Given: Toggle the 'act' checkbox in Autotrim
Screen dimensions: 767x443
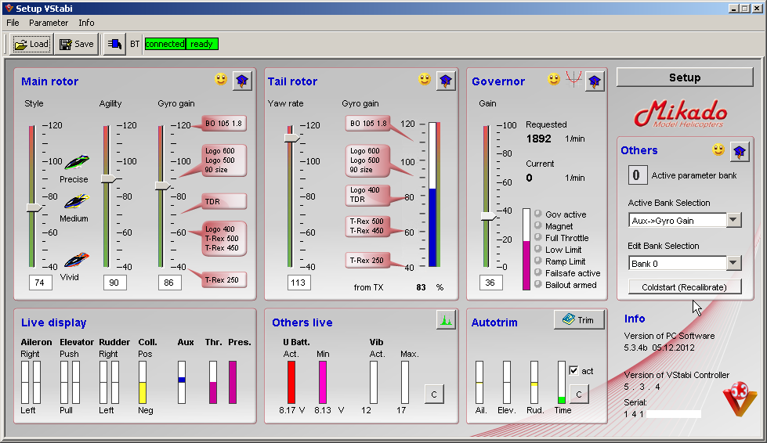Looking at the screenshot, I should (x=574, y=370).
